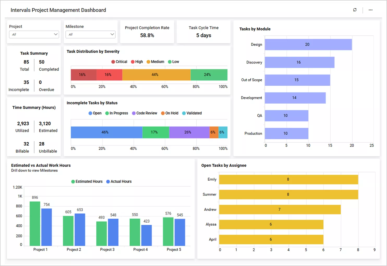
Task: Click the Project Completion Rate 58.8% value
Action: [x=147, y=35]
